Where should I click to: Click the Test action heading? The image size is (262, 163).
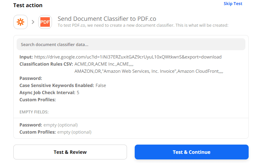point(28,5)
